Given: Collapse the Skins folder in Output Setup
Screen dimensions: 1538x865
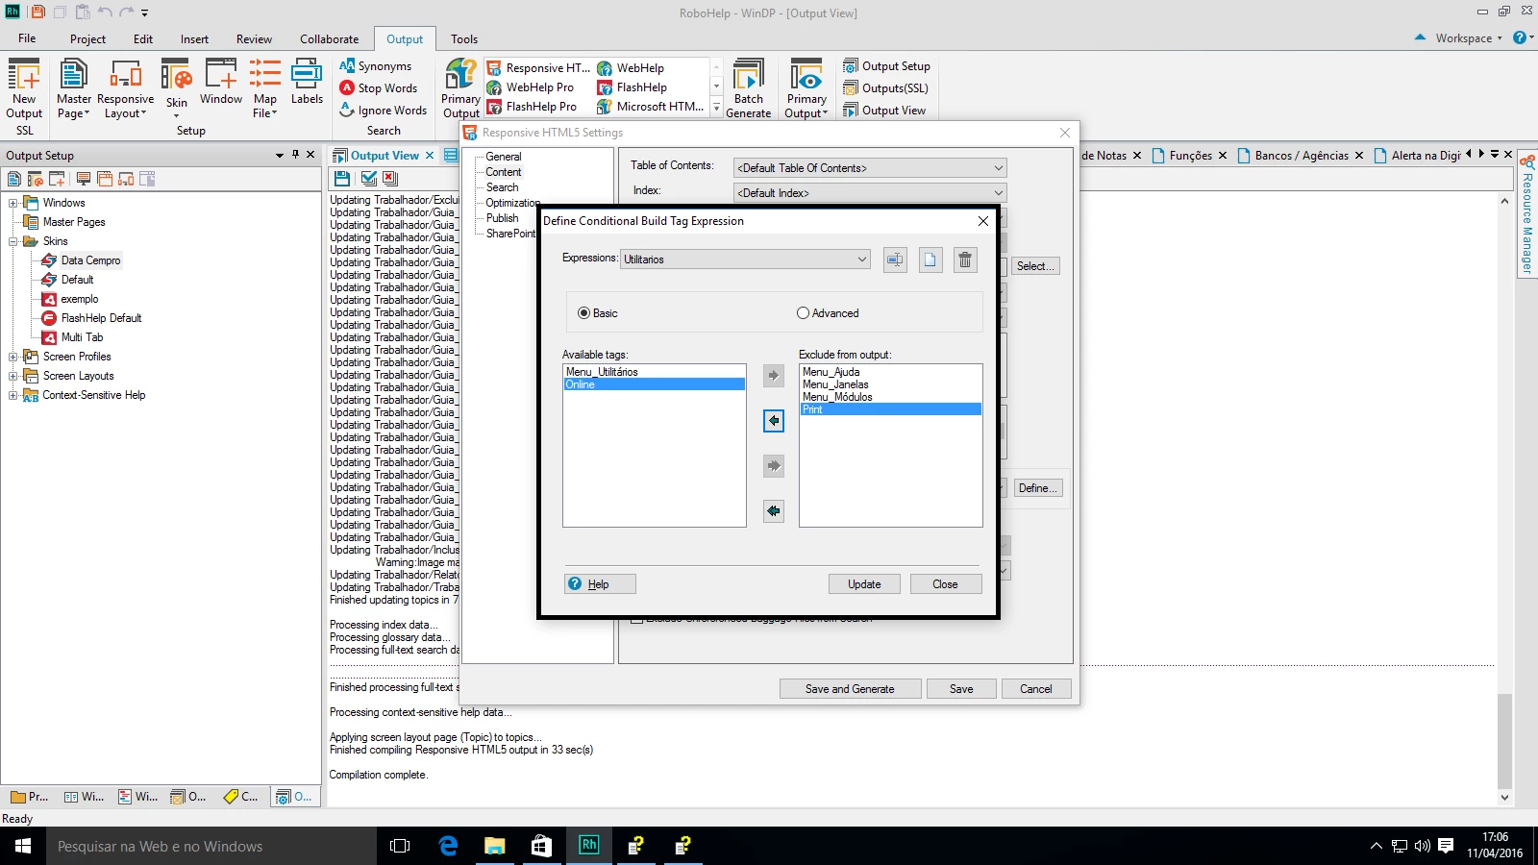Looking at the screenshot, I should [13, 241].
